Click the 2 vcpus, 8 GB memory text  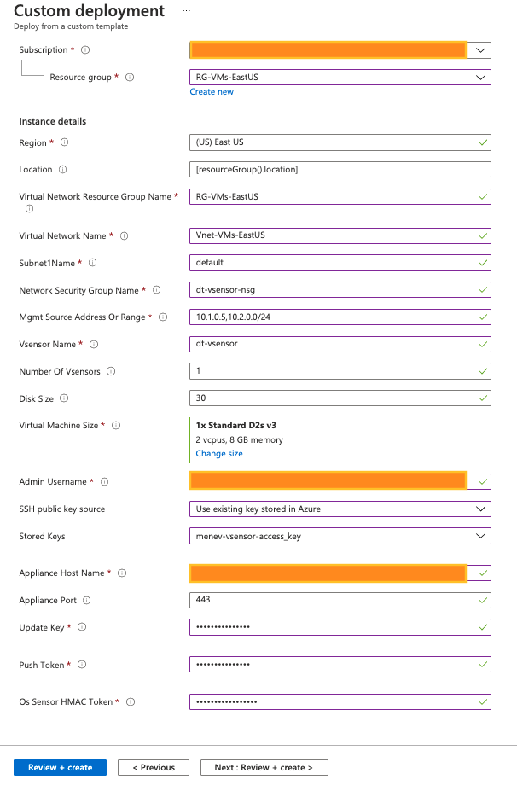pyautogui.click(x=239, y=439)
